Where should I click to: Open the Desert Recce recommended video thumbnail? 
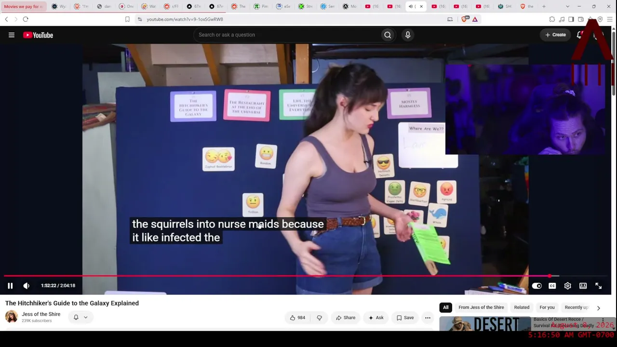(x=485, y=324)
